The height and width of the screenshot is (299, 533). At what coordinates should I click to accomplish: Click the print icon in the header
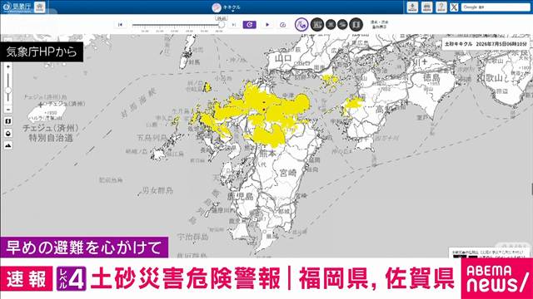pos(427,7)
